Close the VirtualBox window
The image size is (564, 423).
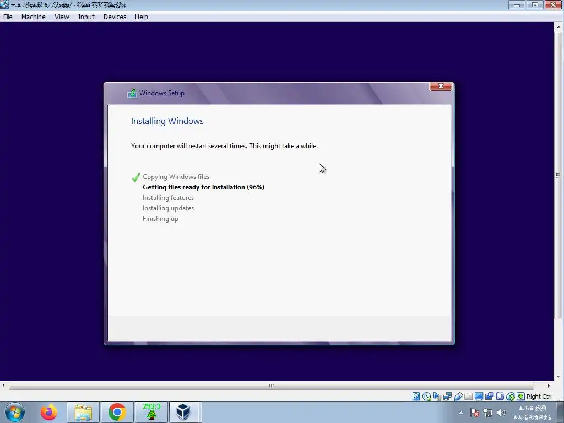[554, 4]
